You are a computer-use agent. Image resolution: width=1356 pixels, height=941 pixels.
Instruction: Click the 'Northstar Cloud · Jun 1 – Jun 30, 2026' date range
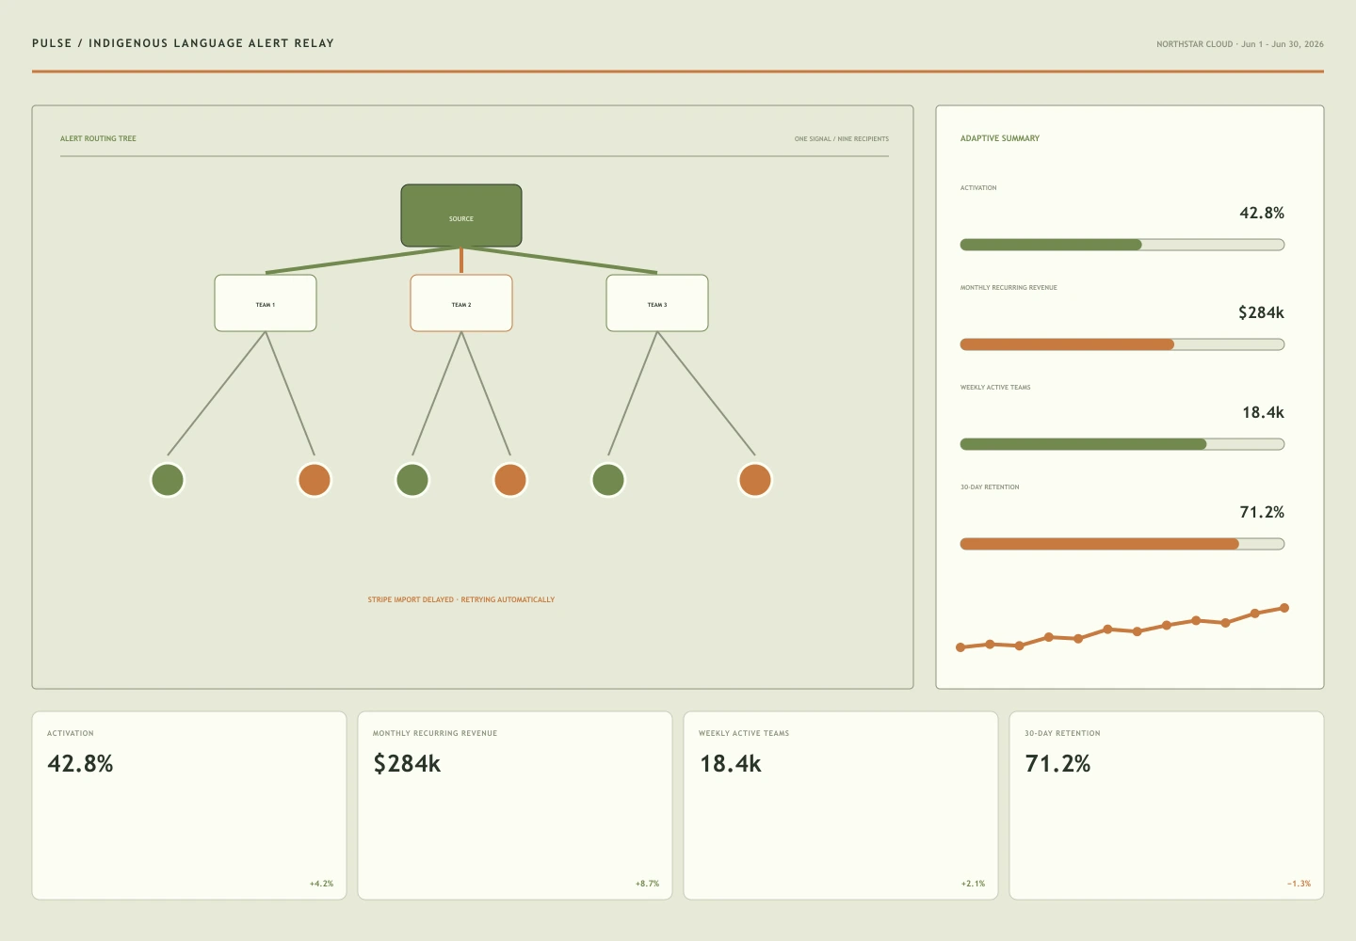pos(1240,44)
